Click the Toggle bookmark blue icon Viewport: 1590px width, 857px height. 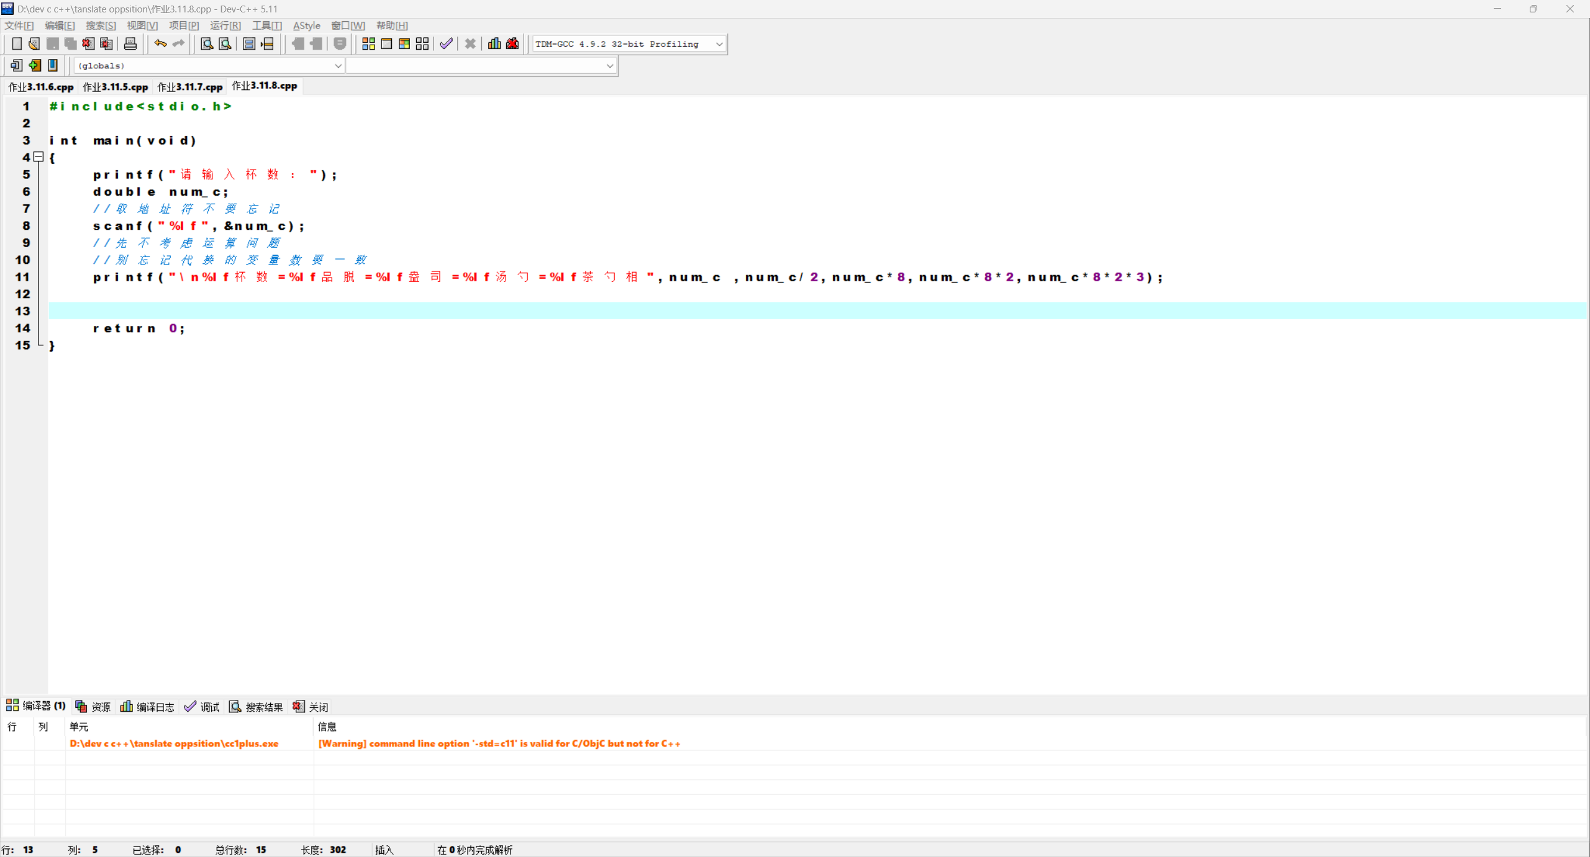[x=53, y=65]
